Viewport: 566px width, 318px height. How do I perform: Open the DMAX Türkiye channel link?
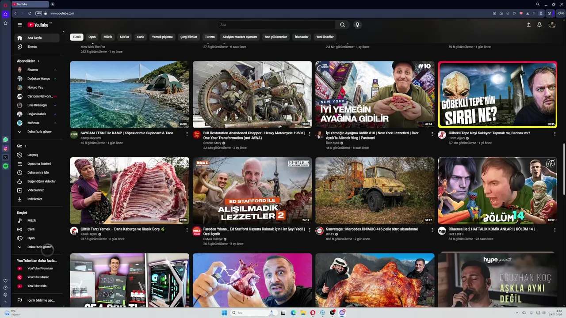click(213, 239)
